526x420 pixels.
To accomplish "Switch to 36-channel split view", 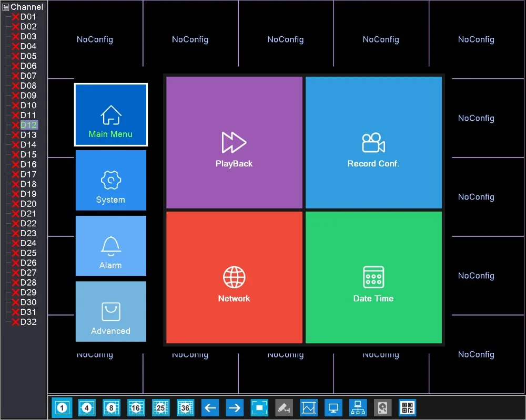I will 186,407.
